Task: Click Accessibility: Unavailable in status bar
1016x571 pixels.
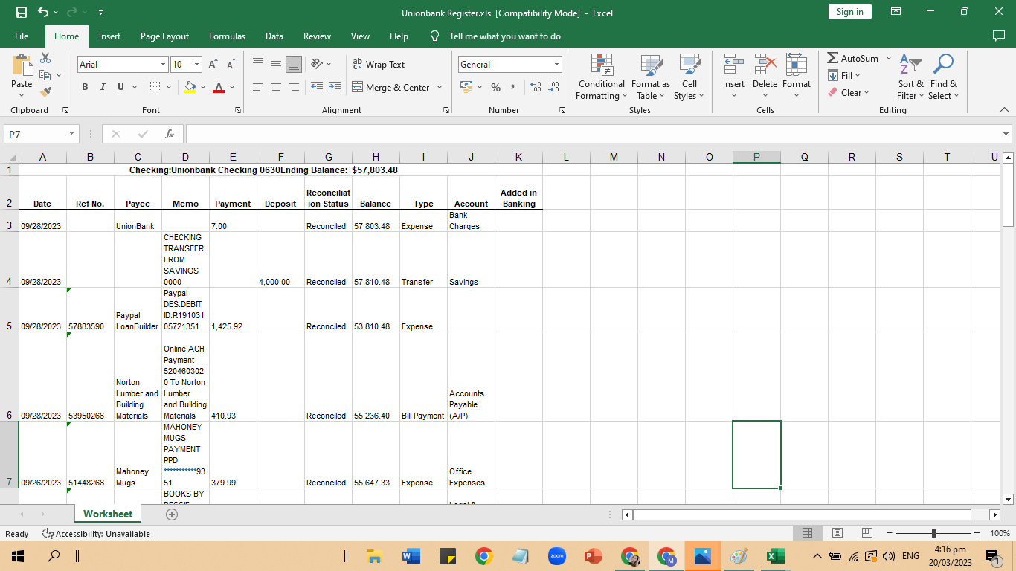Action: click(97, 534)
